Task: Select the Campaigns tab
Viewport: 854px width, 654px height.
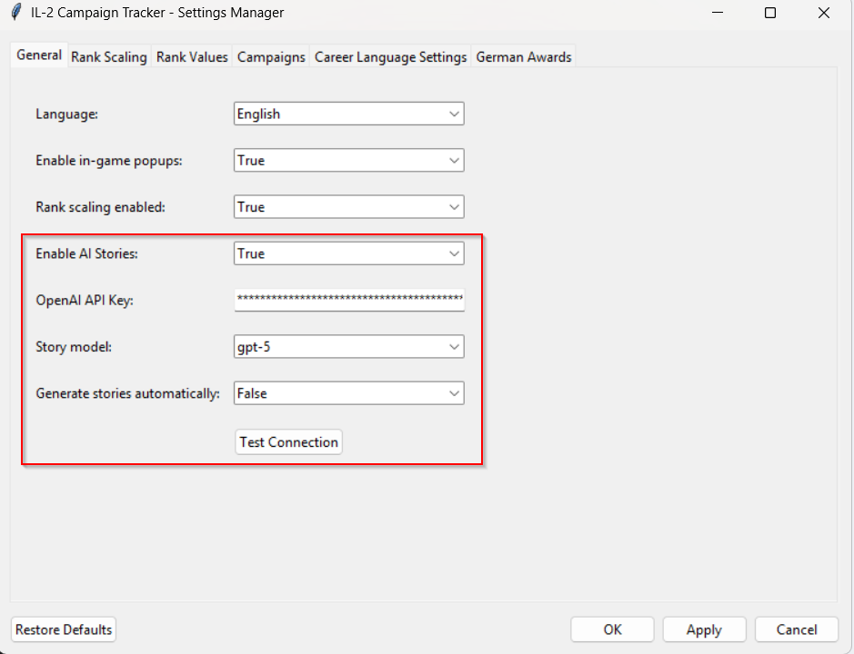Action: pos(271,56)
